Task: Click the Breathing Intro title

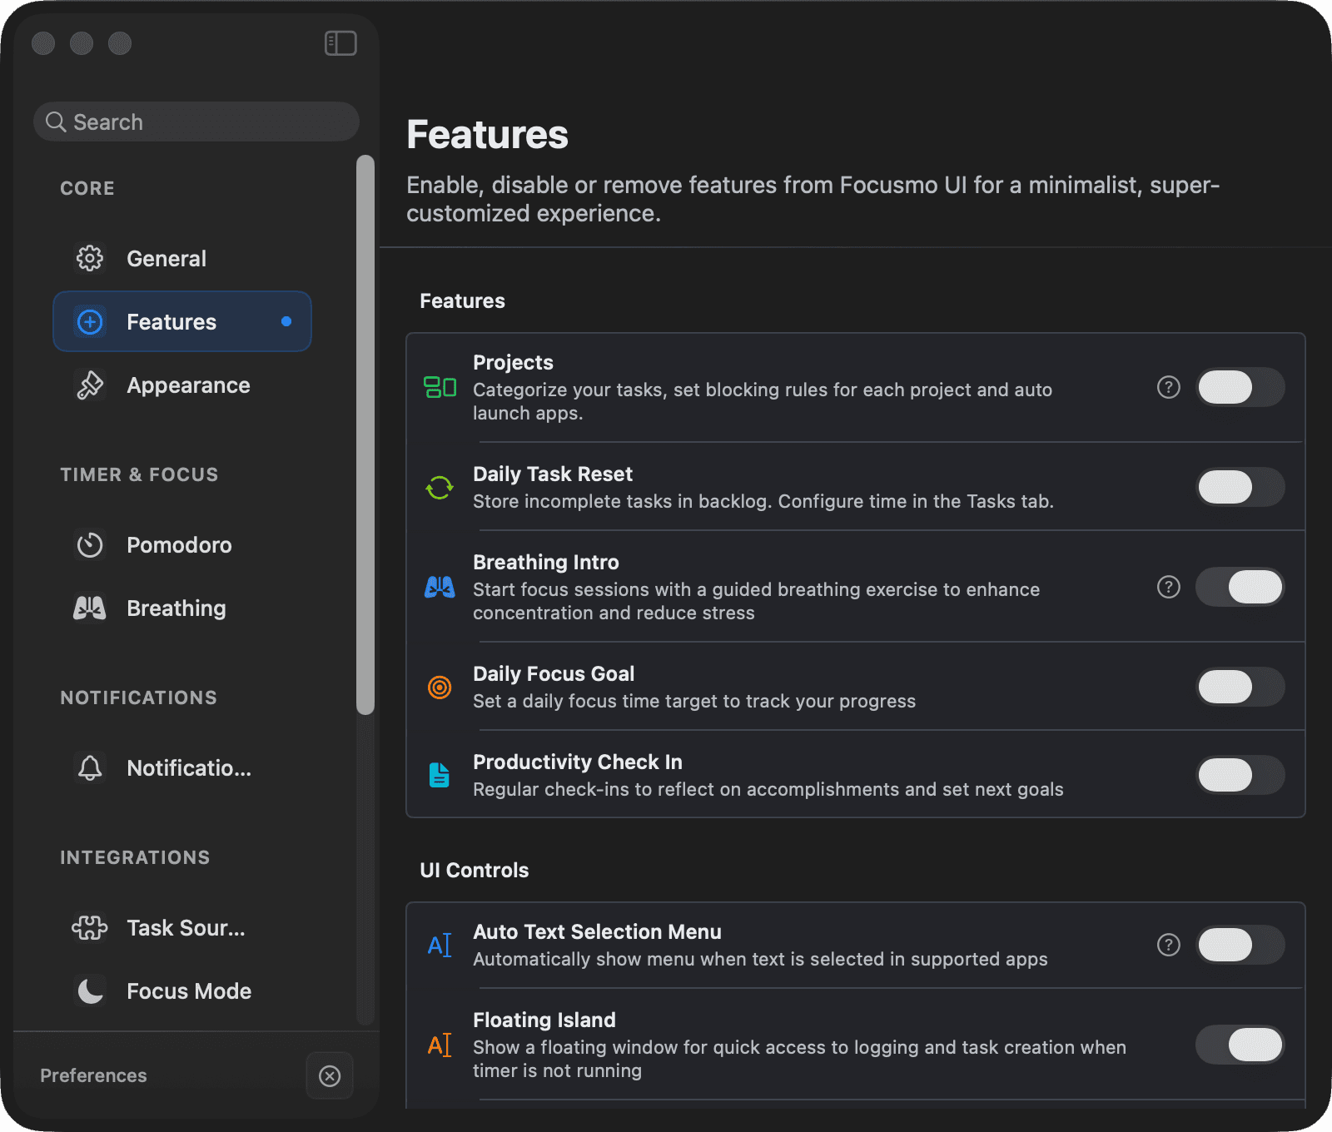Action: click(x=546, y=562)
